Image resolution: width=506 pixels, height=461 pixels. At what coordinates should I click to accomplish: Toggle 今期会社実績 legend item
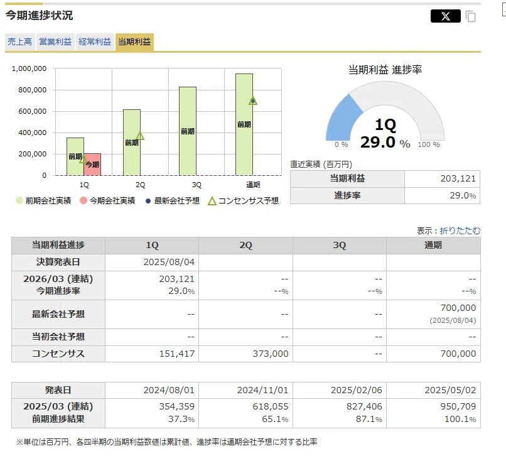pos(107,201)
